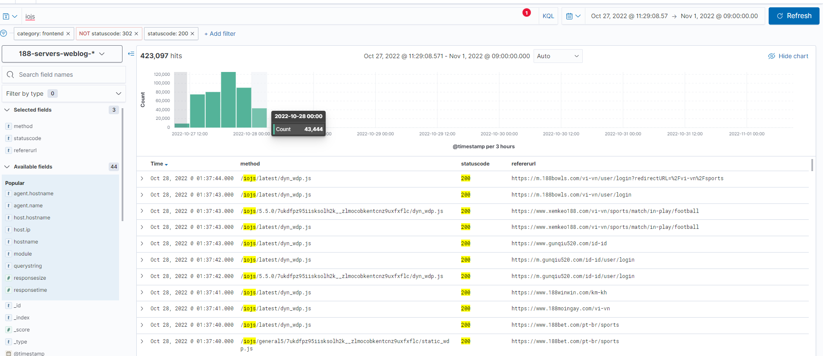Click the red error badge in query bar
Screen dimensions: 823x356
pyautogui.click(x=526, y=13)
